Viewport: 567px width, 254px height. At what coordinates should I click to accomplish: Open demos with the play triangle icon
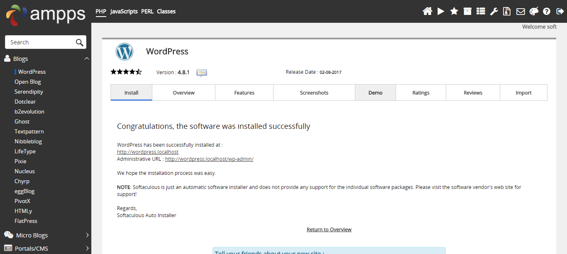(x=441, y=11)
